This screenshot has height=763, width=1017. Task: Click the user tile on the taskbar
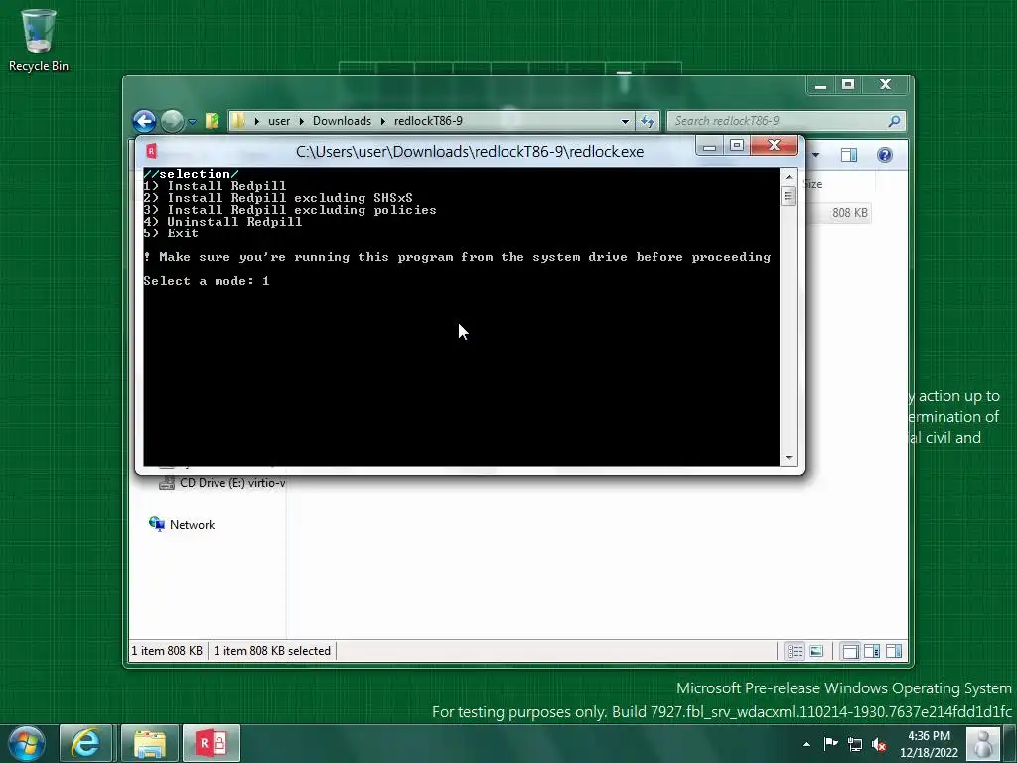(983, 743)
